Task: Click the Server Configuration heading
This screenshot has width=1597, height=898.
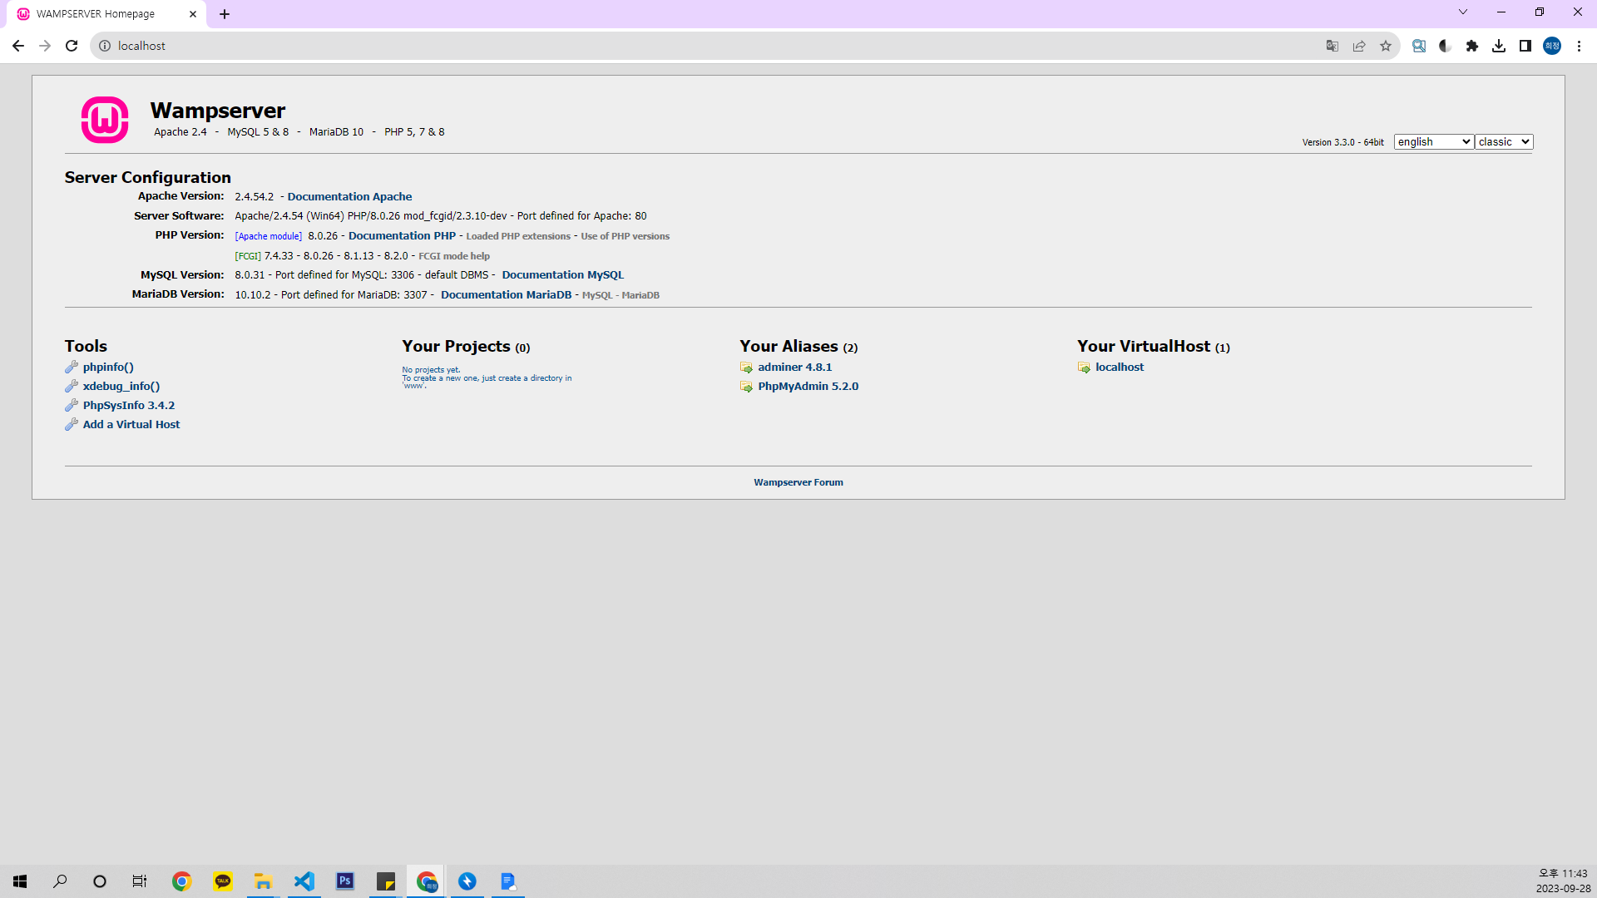Action: tap(148, 177)
